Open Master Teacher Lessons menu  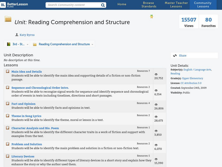[x=176, y=5]
